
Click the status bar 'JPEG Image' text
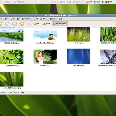click(19, 92)
